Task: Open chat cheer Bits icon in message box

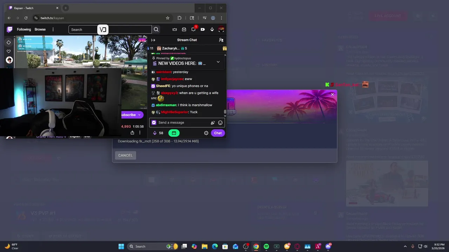Action: (213, 122)
